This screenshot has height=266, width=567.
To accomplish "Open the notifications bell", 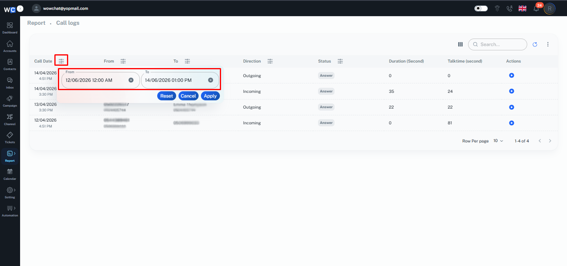I will (536, 8).
